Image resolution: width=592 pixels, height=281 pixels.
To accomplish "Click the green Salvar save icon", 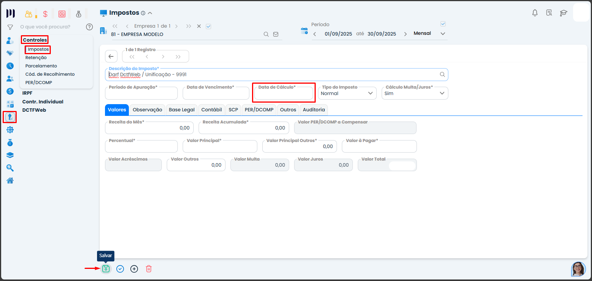I will point(106,269).
